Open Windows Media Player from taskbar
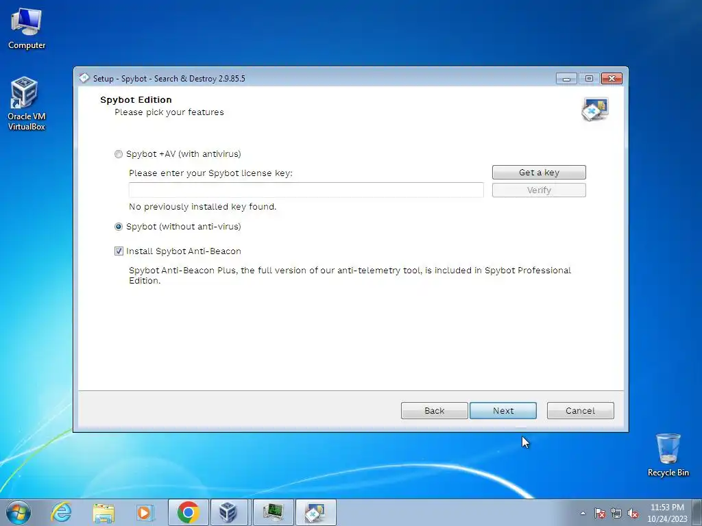Viewport: 702px width, 526px height. click(145, 512)
